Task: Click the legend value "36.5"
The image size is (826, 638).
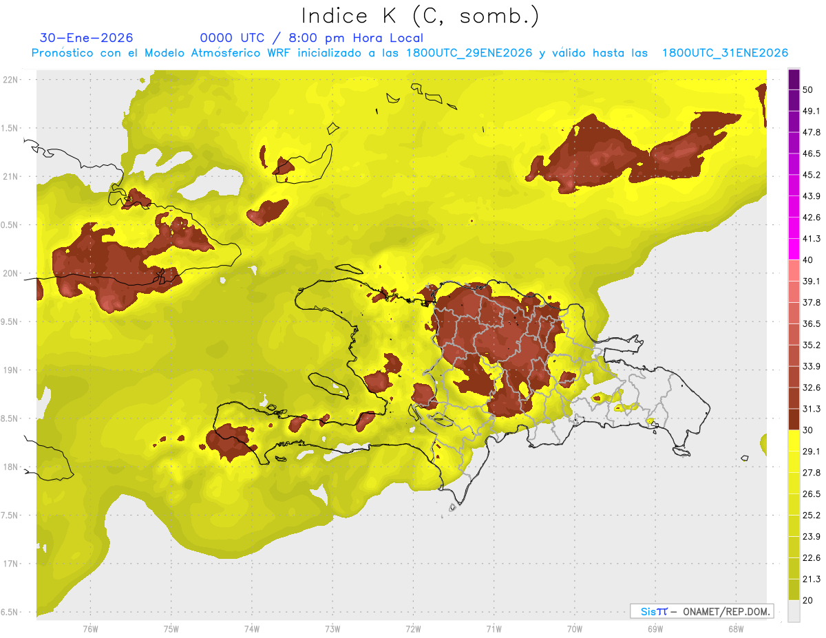Action: click(812, 323)
